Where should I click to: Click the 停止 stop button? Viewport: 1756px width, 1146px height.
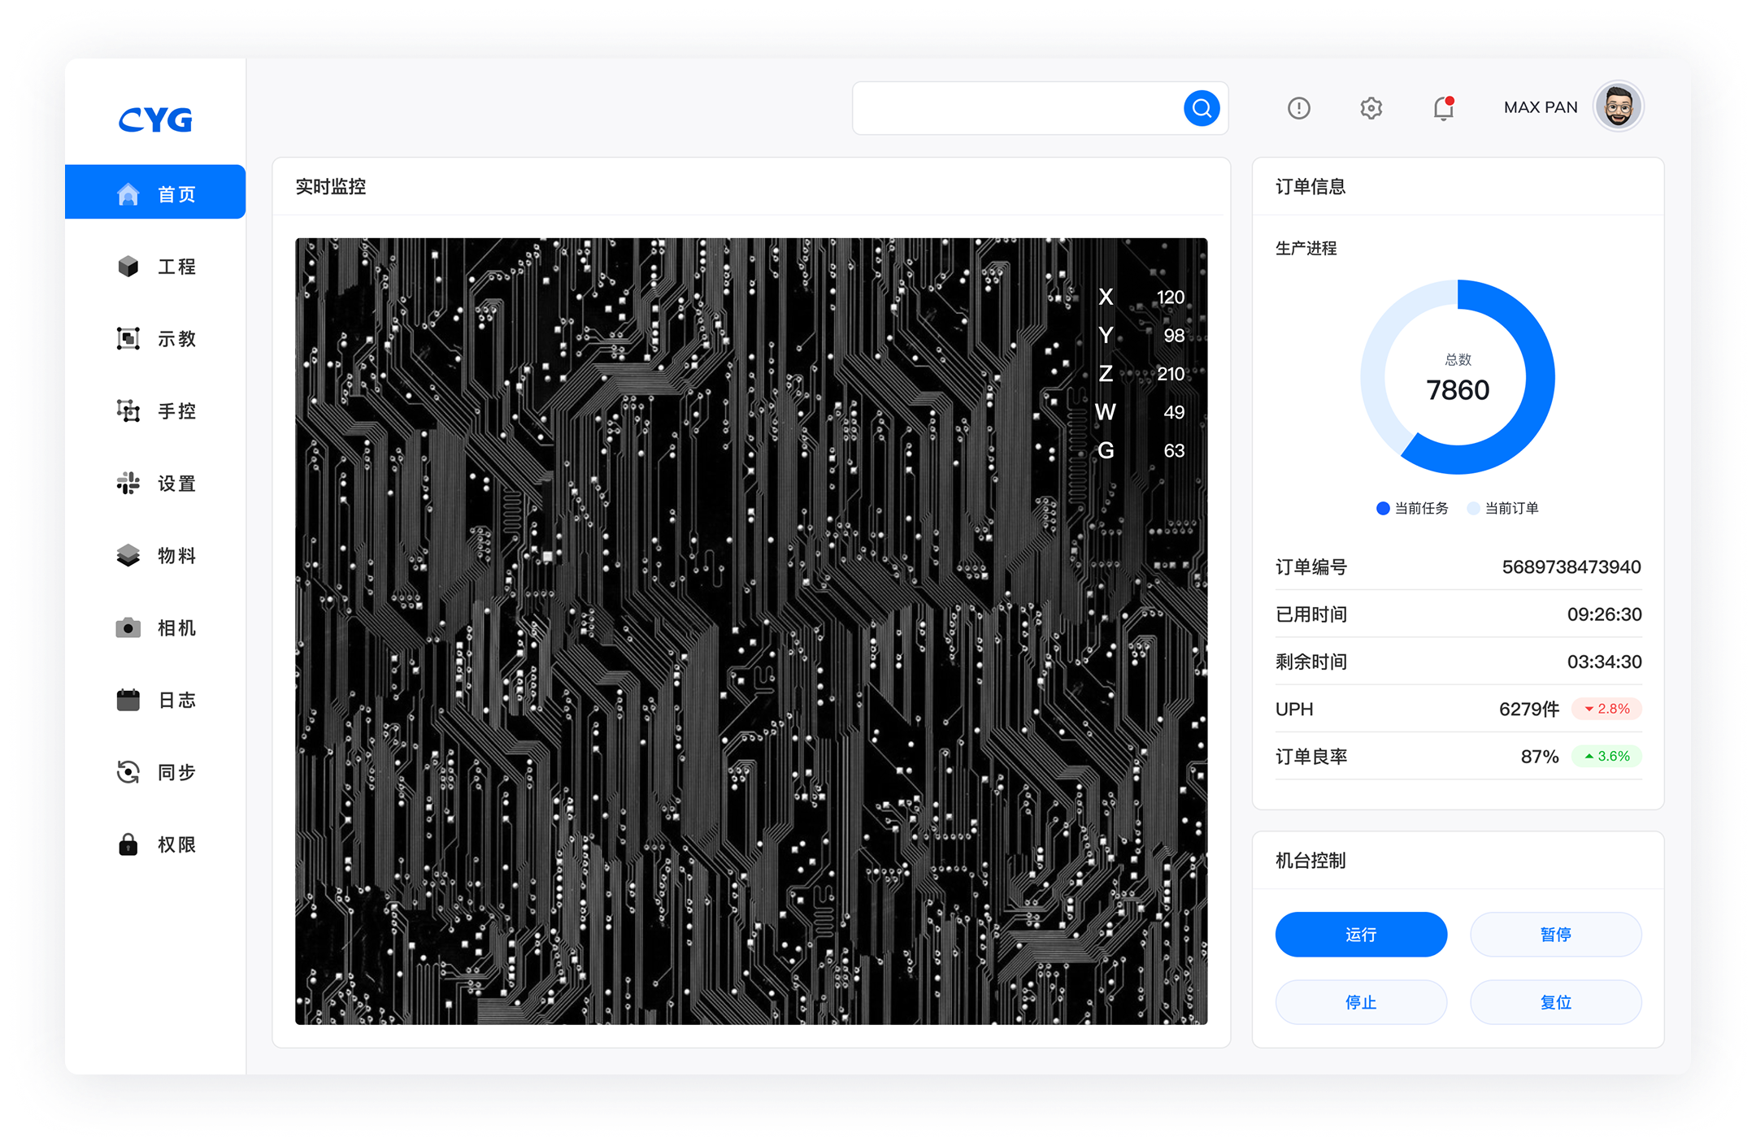point(1361,1001)
